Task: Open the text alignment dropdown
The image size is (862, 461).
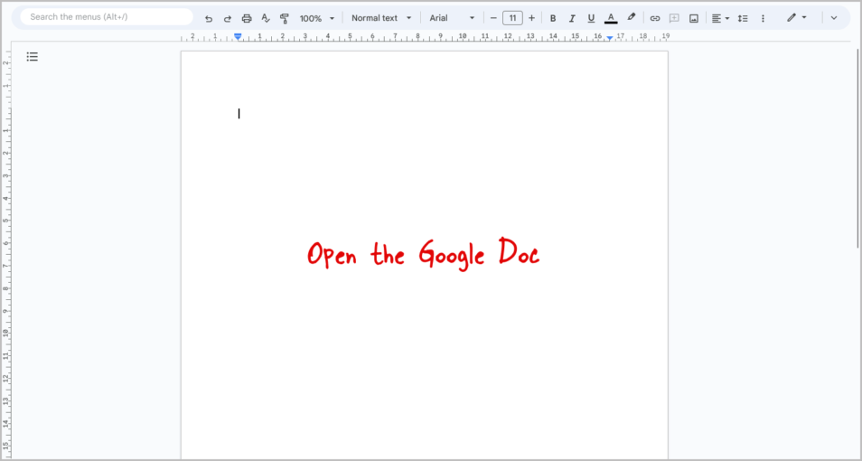Action: point(720,18)
